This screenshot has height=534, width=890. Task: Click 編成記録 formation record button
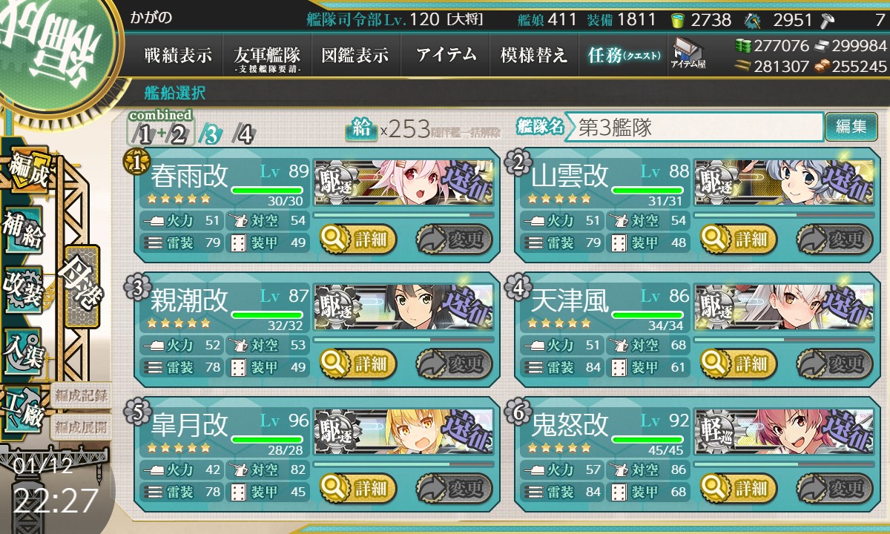(x=81, y=396)
